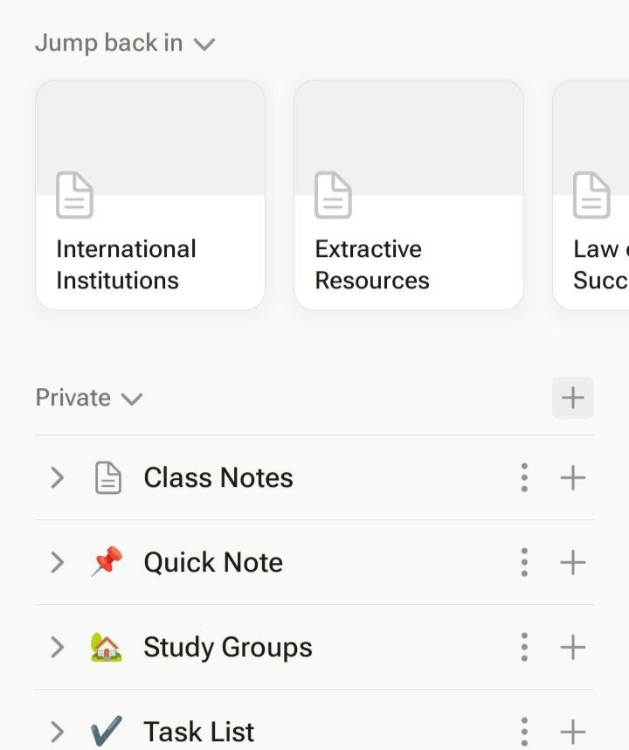This screenshot has height=750, width=629.
Task: Open the International Institutions recent card
Action: click(x=150, y=195)
